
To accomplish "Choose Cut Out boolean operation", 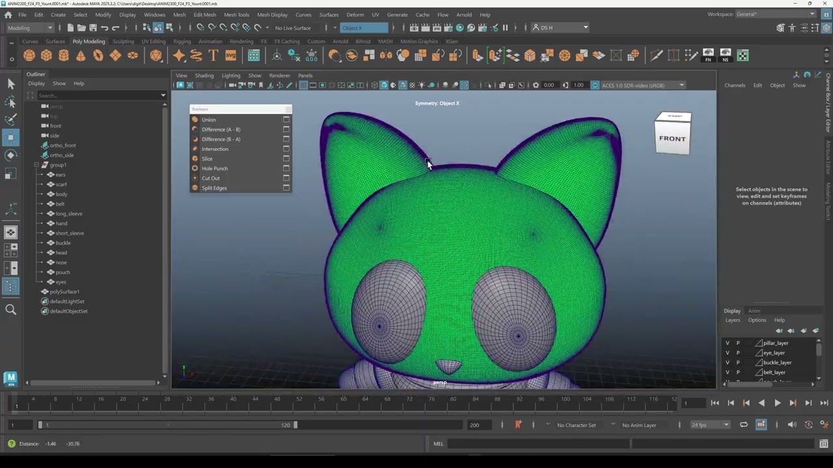I will click(210, 178).
